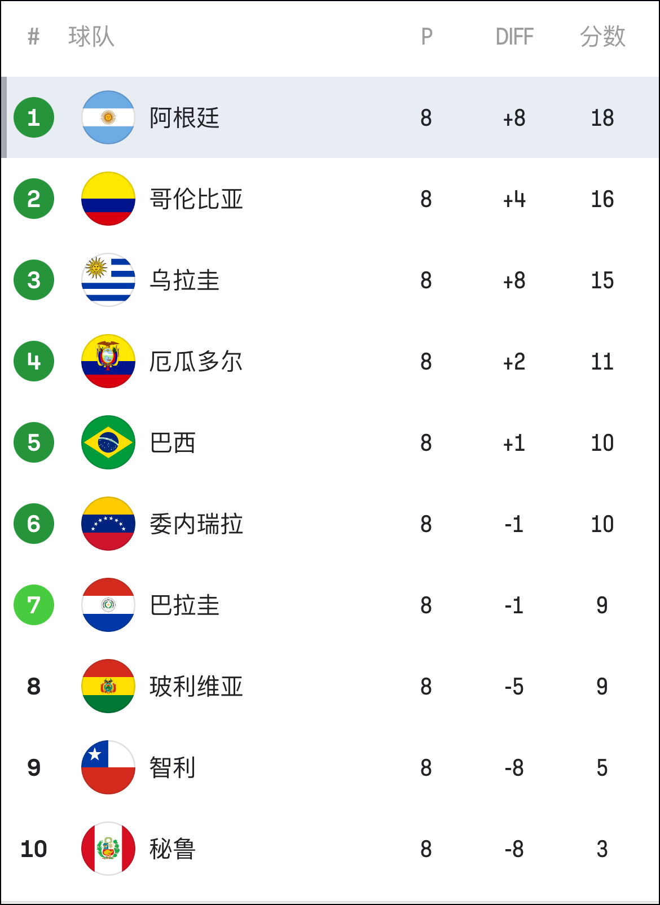Click the Bolivia flag icon
The width and height of the screenshot is (660, 905).
tap(108, 686)
